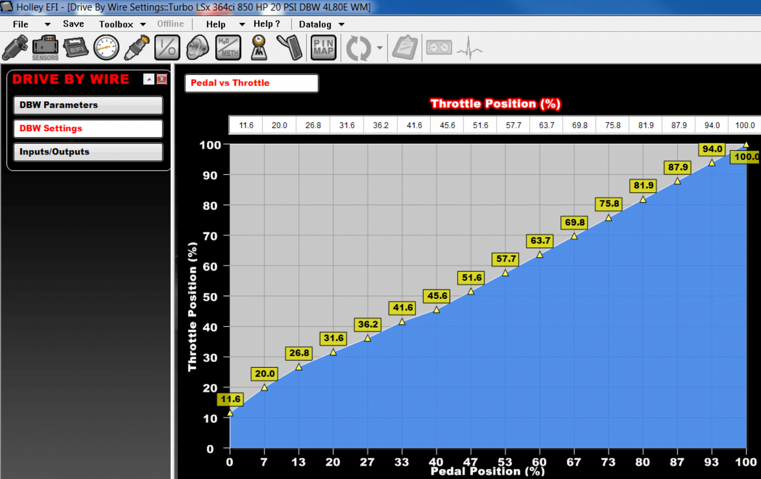Select the I/O toolbar icon

(x=167, y=47)
